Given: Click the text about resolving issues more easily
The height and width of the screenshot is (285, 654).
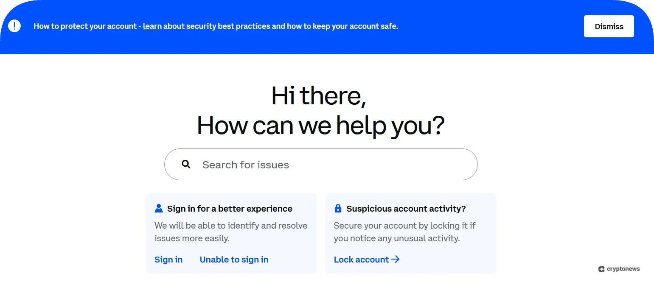Looking at the screenshot, I should coord(230,232).
